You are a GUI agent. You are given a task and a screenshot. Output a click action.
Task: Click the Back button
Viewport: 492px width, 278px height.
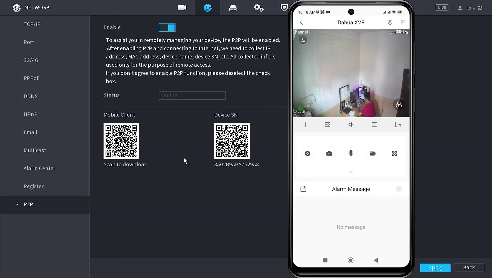tap(469, 268)
